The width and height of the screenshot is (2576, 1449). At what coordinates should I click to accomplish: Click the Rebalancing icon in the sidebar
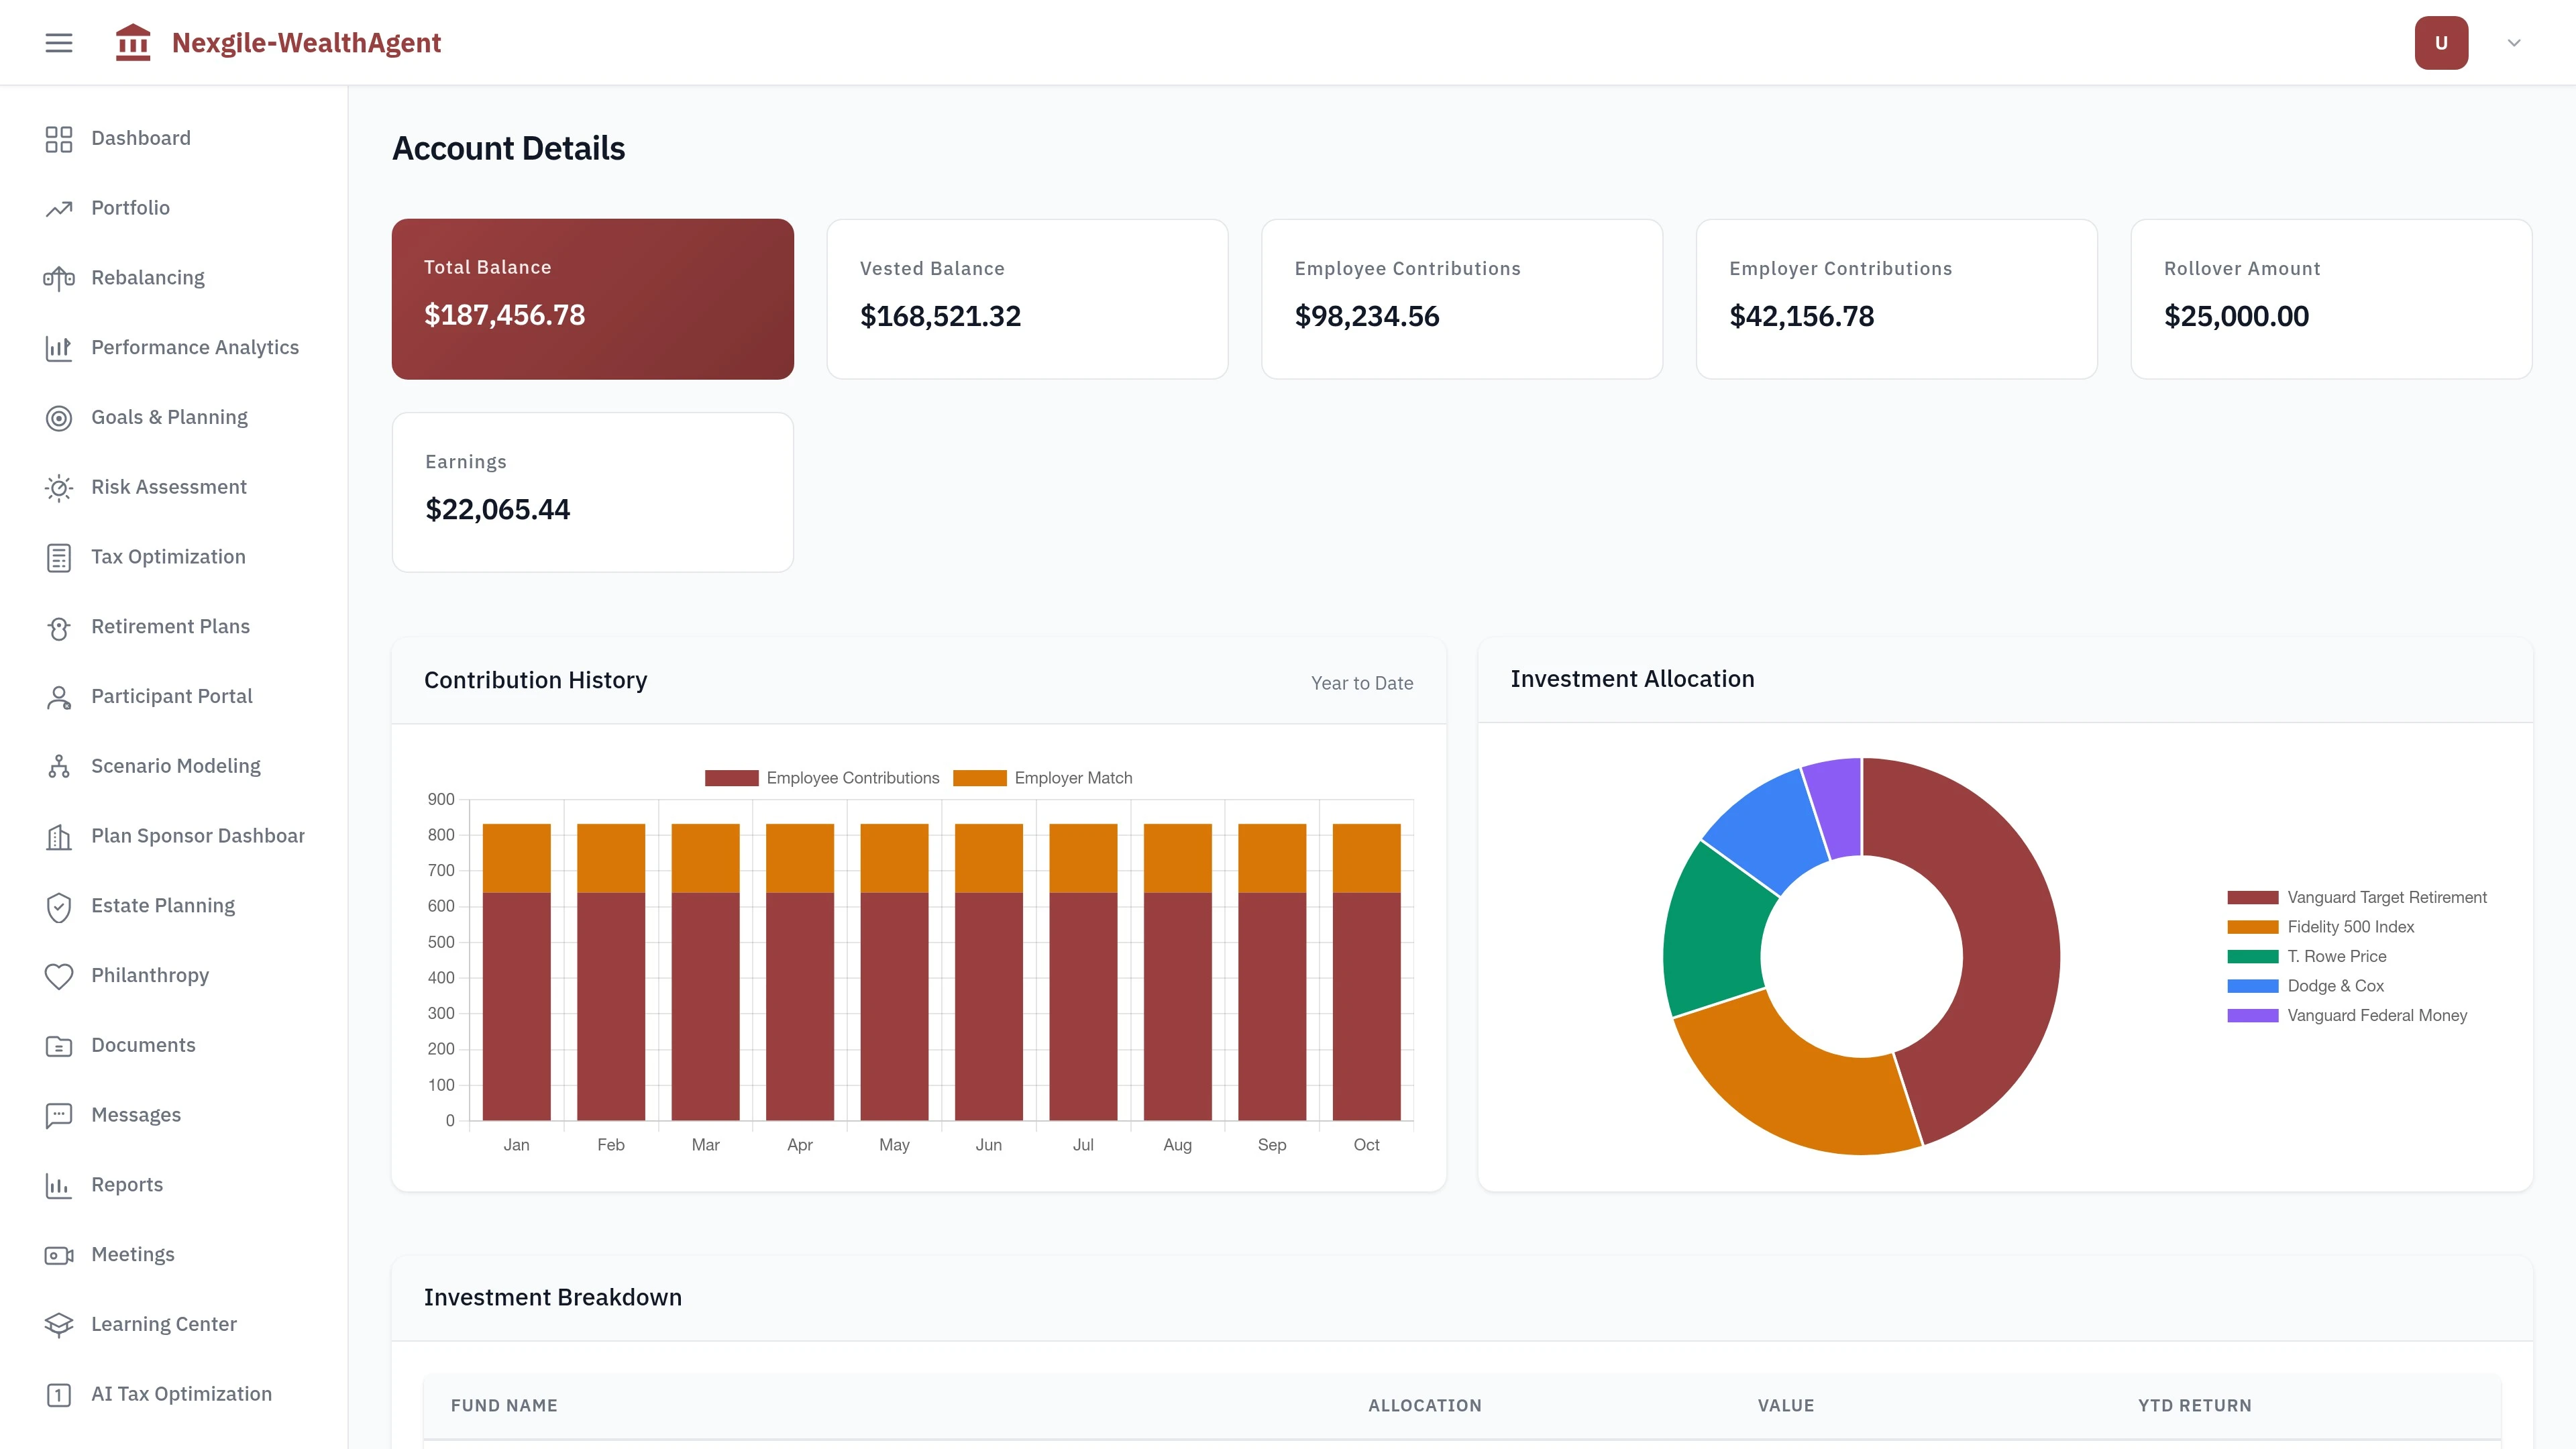point(58,277)
